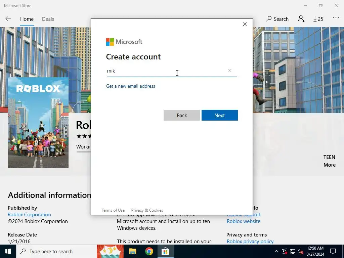Click the Additional information heading
The height and width of the screenshot is (258, 344).
click(49, 195)
